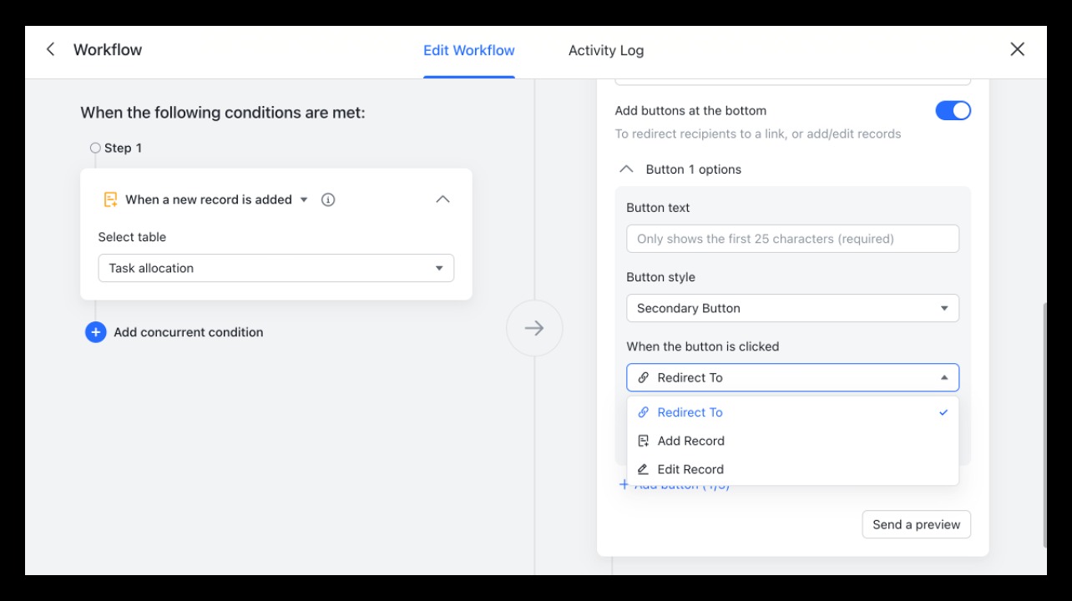Click the new record trigger icon
The height and width of the screenshot is (601, 1072).
click(x=110, y=199)
